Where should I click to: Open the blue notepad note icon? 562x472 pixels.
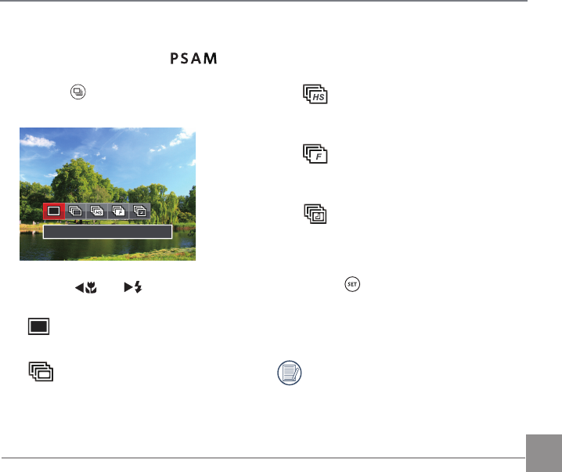click(290, 373)
